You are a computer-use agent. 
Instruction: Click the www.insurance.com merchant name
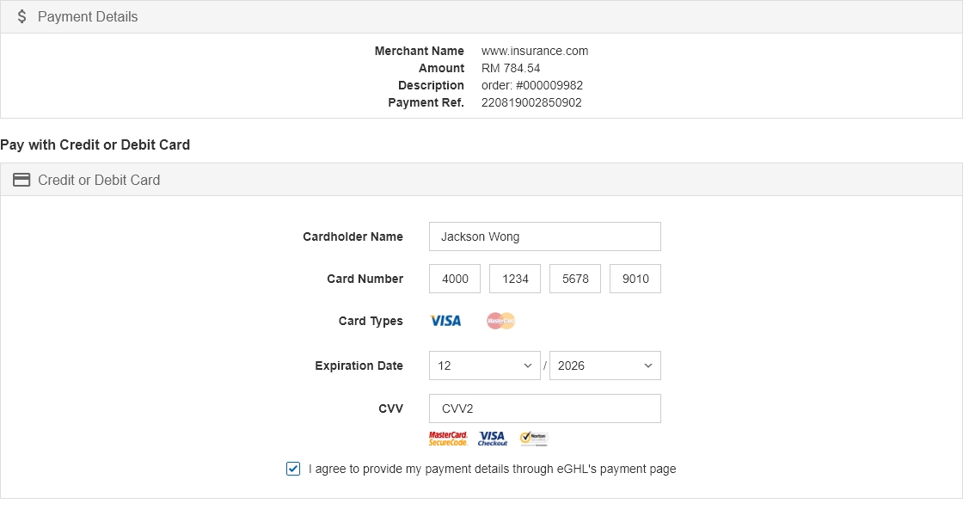(535, 51)
